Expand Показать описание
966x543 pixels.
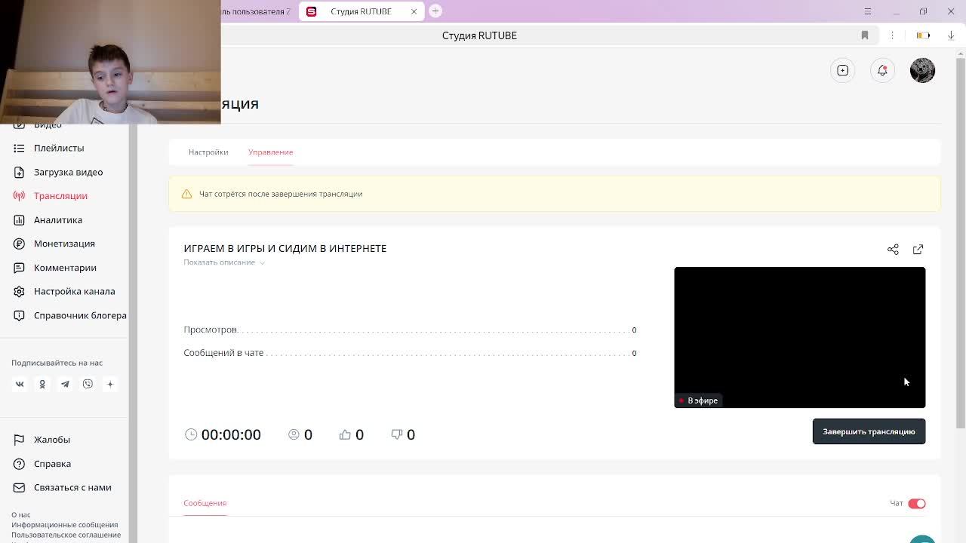click(x=224, y=262)
